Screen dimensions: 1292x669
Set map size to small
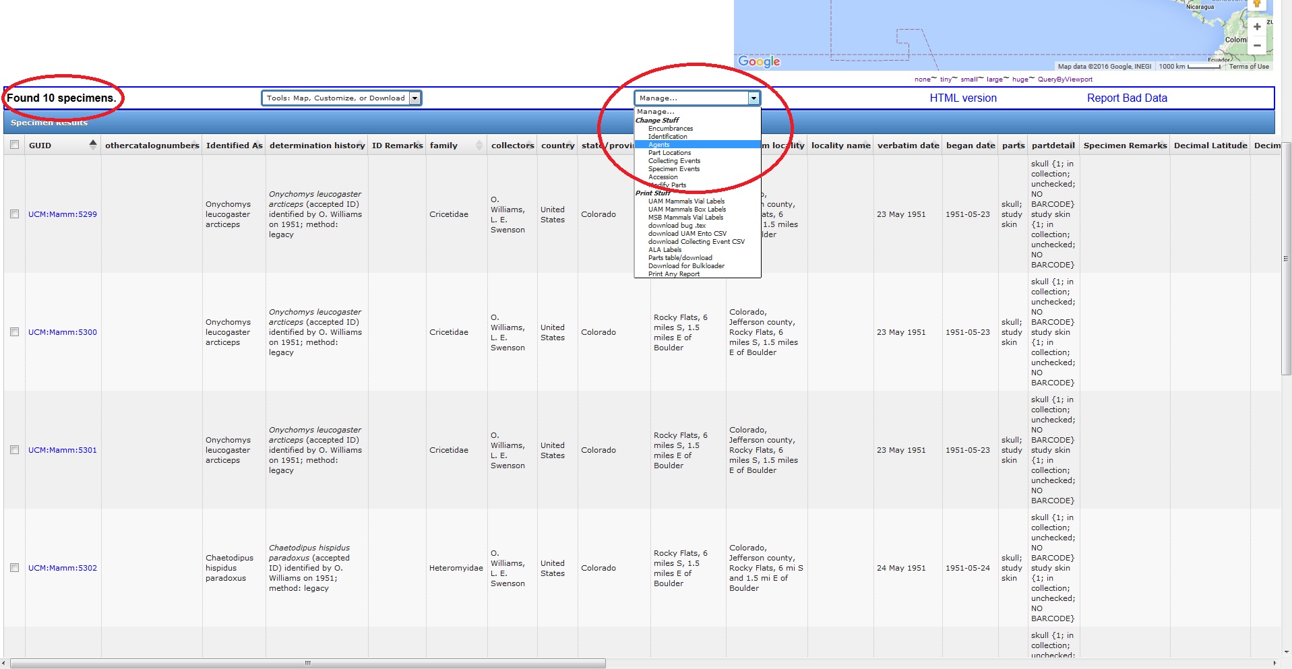coord(969,79)
